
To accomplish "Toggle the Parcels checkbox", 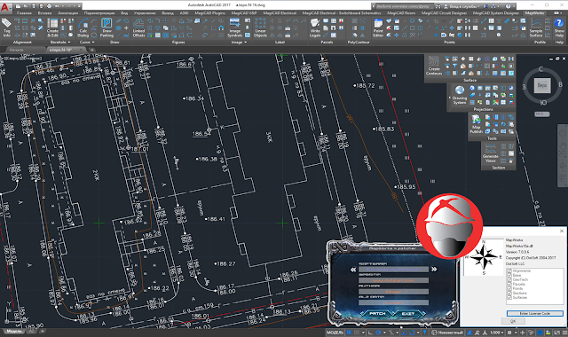I will [509, 284].
